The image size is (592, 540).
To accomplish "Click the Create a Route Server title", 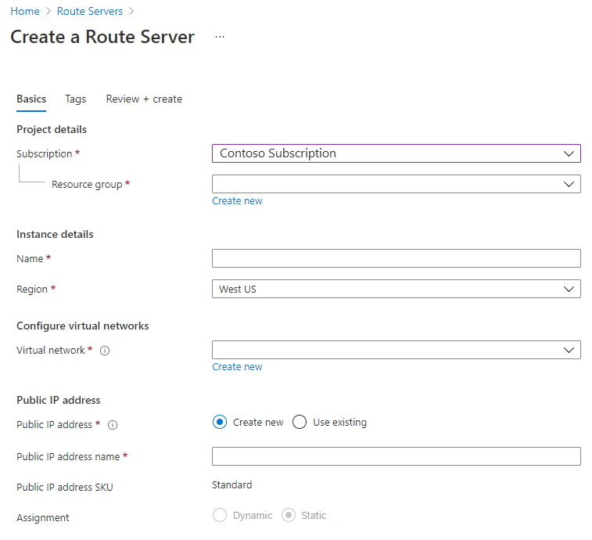I will (102, 37).
